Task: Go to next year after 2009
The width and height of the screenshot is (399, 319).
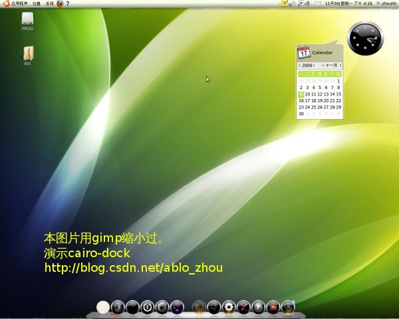Action: [314, 66]
